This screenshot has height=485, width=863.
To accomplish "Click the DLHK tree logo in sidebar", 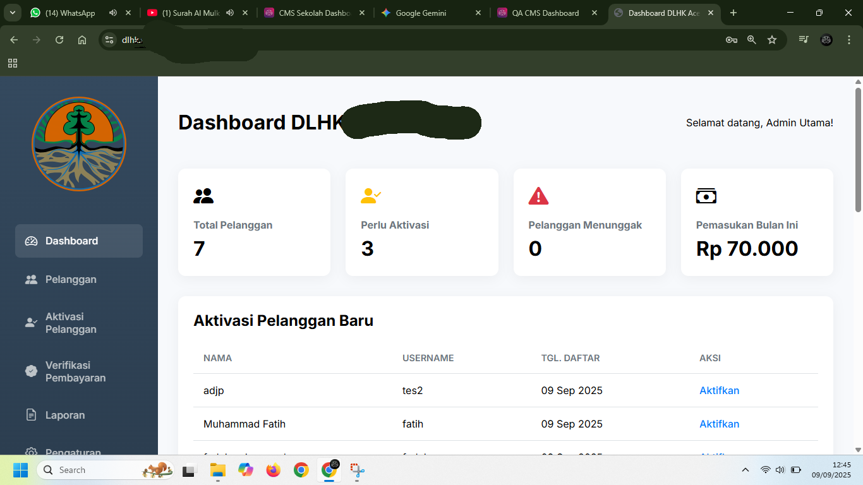I will point(79,144).
